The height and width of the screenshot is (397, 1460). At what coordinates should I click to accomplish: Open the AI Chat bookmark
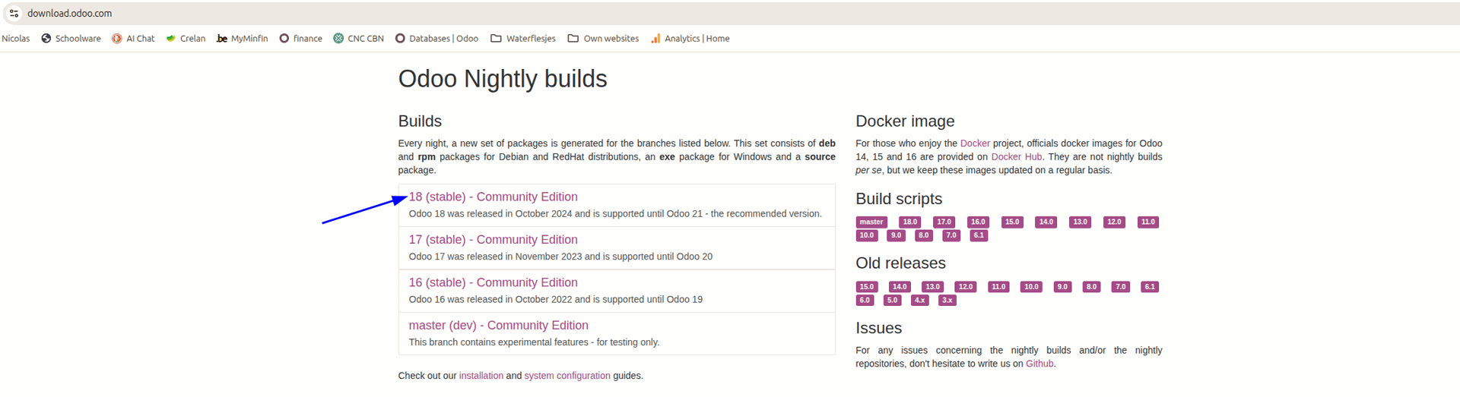[x=133, y=39]
